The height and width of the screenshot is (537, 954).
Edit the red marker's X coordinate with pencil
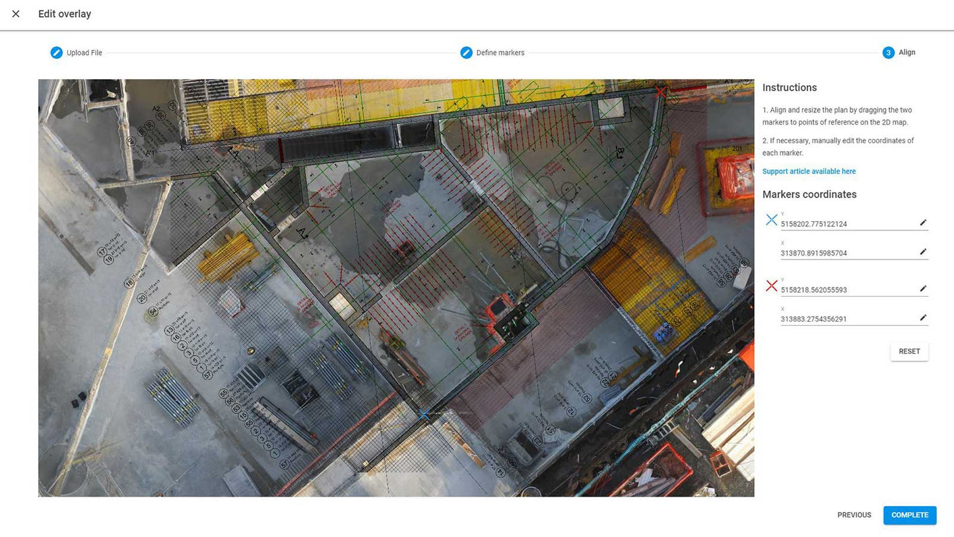tap(923, 318)
